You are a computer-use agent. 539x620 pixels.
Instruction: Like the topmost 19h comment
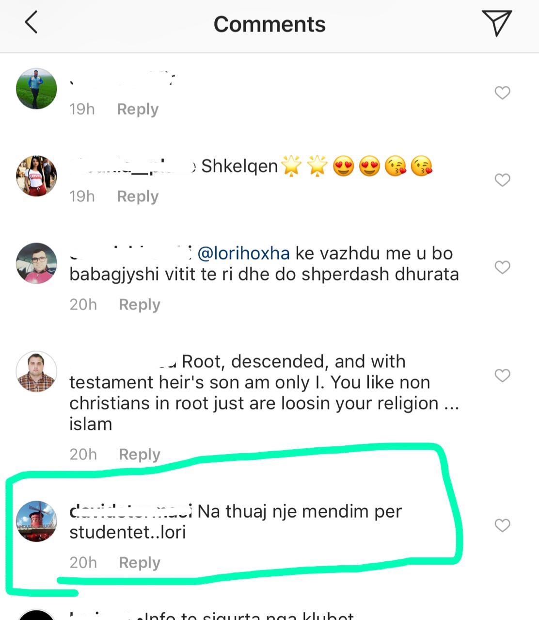click(502, 93)
